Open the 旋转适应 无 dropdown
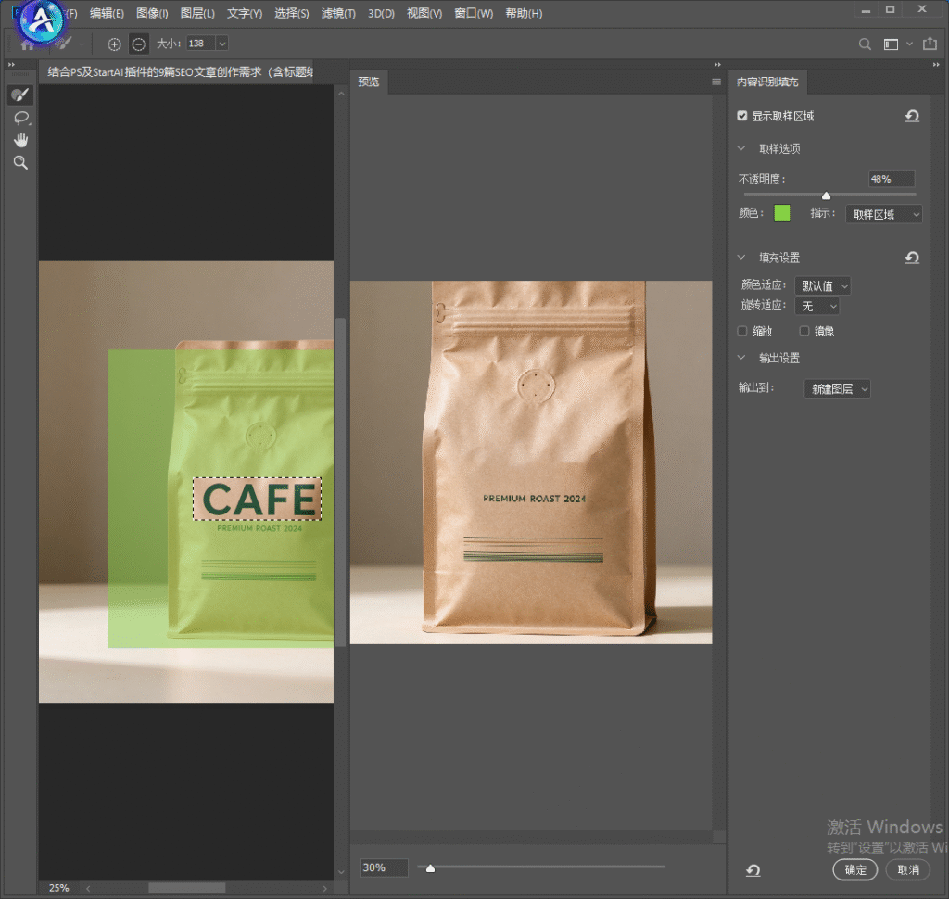Viewport: 949px width, 899px height. (817, 307)
